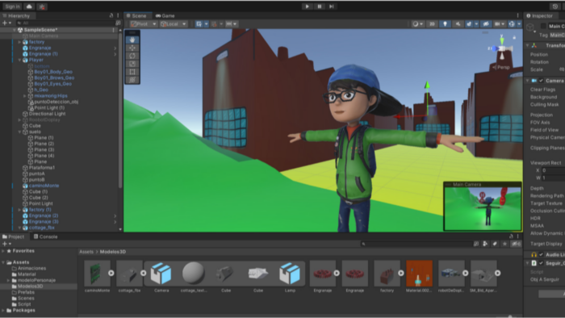Click the Project panel search field
565x318 pixels.
pyautogui.click(x=416, y=244)
